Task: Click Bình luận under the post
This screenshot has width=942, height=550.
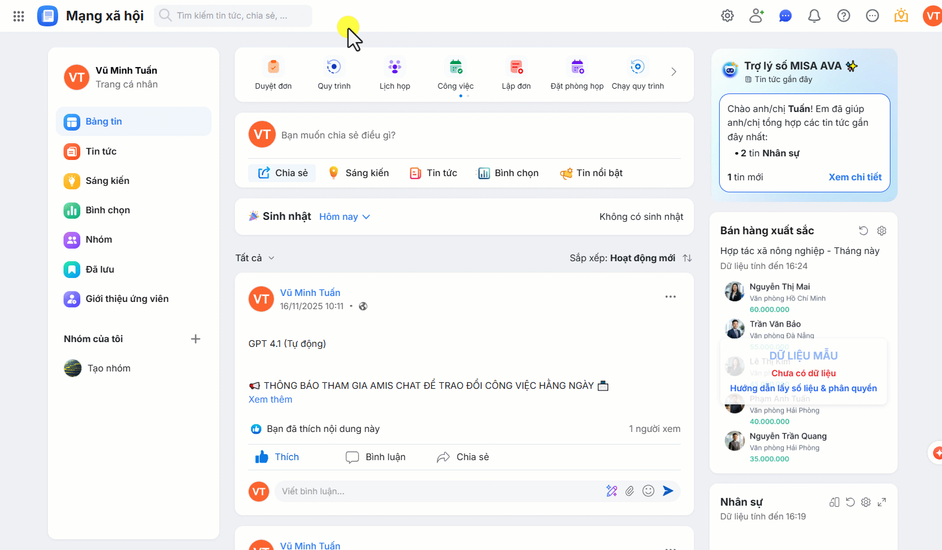Action: [376, 457]
